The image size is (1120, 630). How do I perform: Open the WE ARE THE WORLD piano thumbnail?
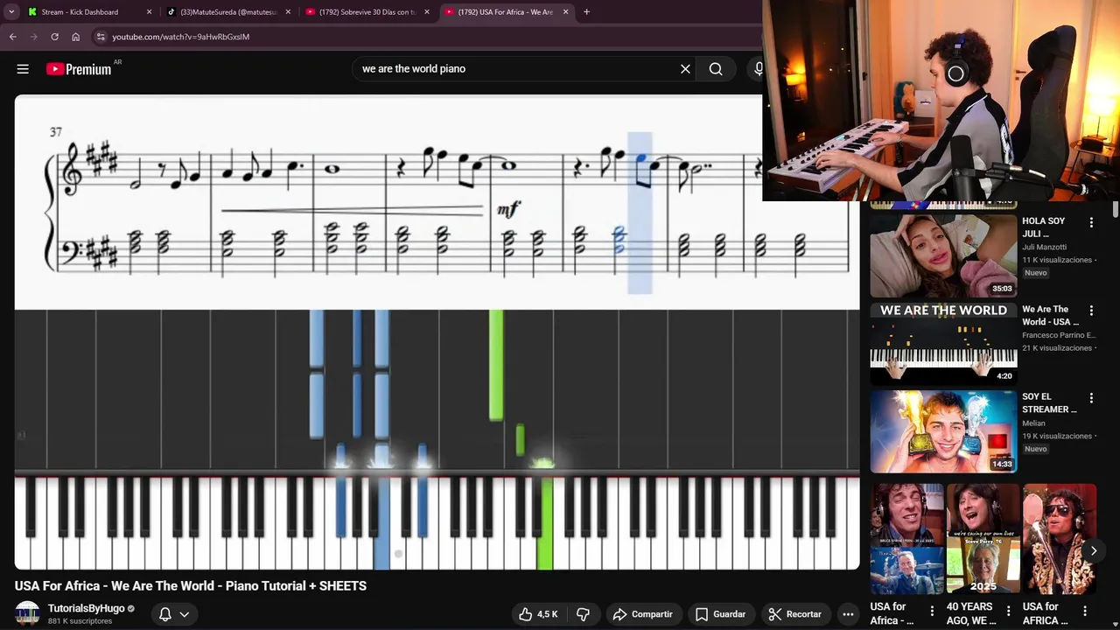coord(943,344)
